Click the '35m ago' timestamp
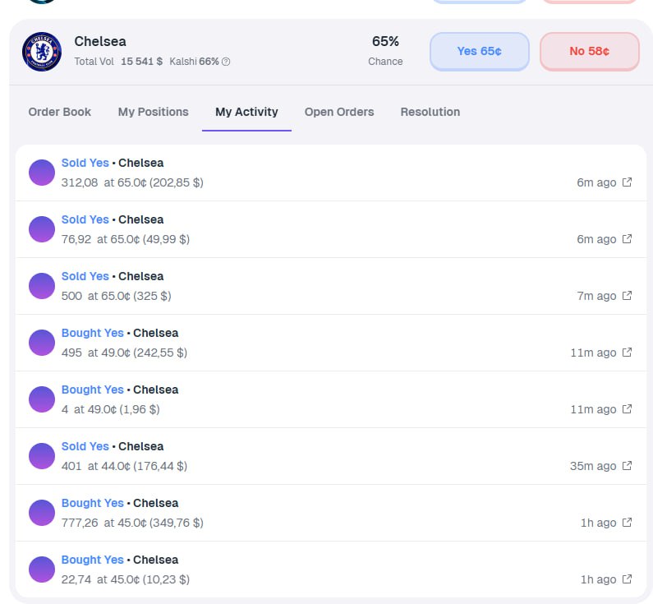This screenshot has width=653, height=604. pyautogui.click(x=593, y=466)
